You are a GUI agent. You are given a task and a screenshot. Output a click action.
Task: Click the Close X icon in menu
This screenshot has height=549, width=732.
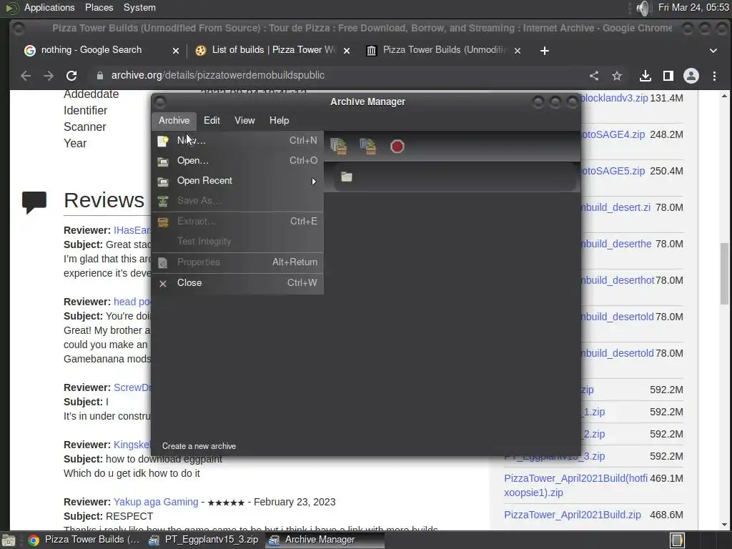[163, 283]
